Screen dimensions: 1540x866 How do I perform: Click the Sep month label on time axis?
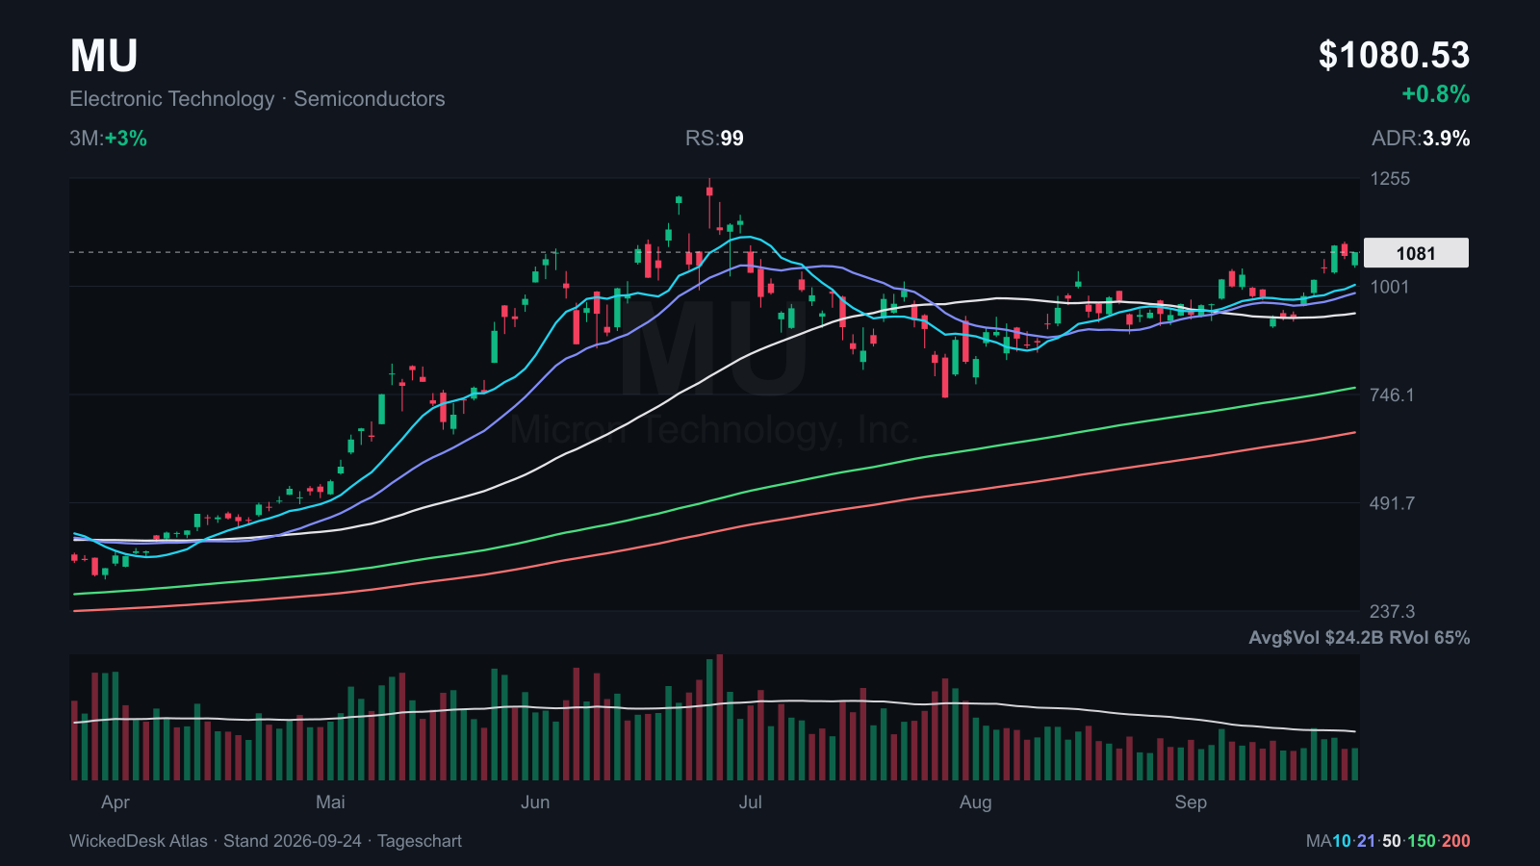click(x=1191, y=802)
